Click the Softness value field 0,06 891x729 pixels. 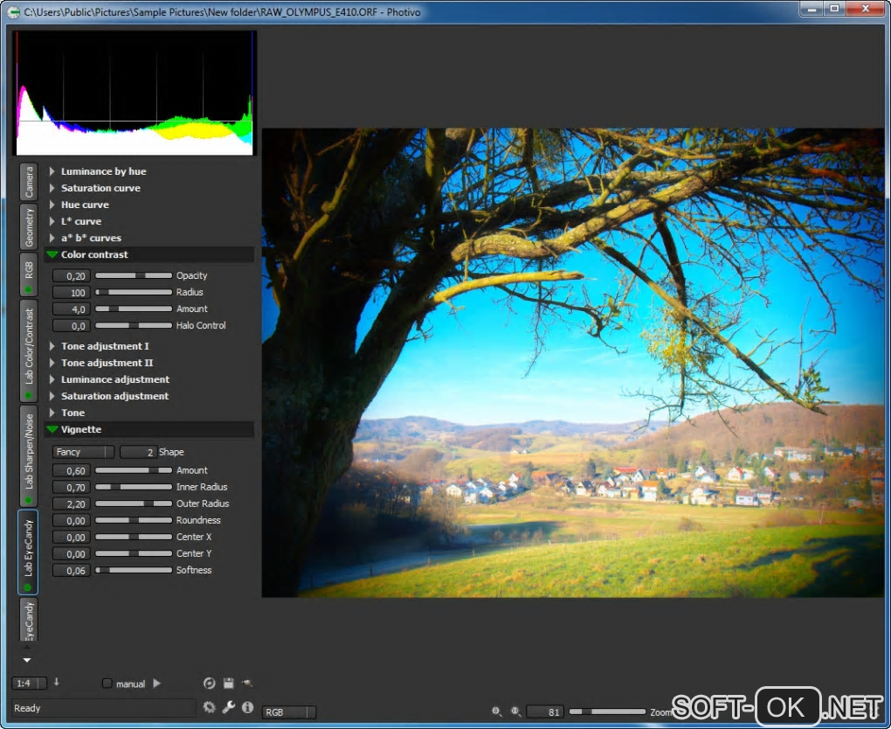point(71,570)
